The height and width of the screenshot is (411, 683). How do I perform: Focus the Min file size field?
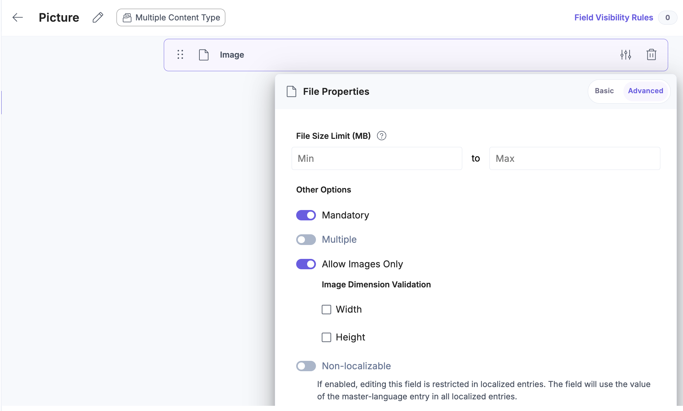click(x=377, y=158)
